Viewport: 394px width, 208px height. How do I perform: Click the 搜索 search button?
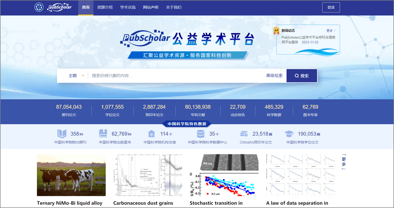coord(302,76)
